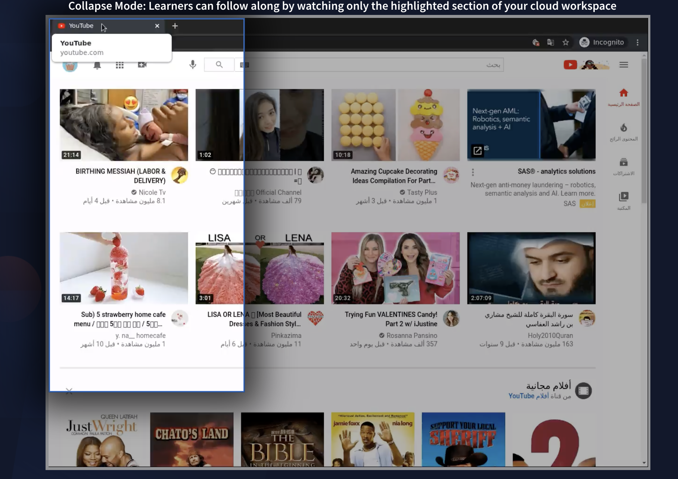The image size is (678, 479).
Task: Open the SAS Next-gen AML ad thumbnail
Action: point(532,125)
